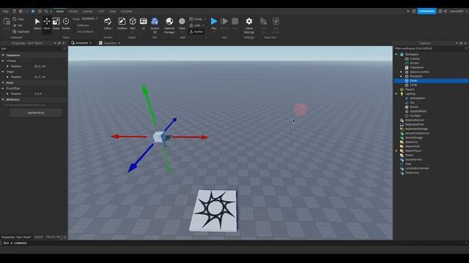
Task: Open the MODEL ribbon tab
Action: tap(73, 12)
